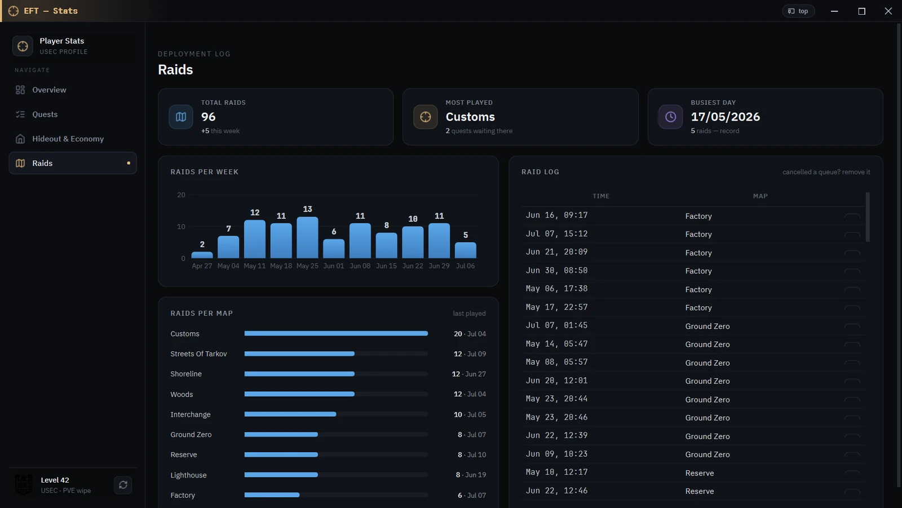This screenshot has width=902, height=508.
Task: Click the Raid Log inner scrollbar thumb
Action: point(868,217)
